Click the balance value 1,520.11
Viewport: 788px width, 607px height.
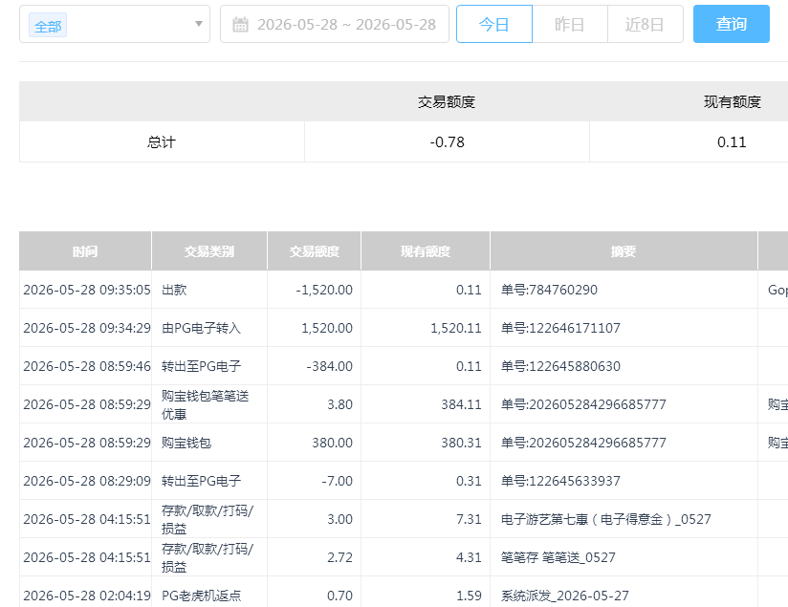[456, 328]
